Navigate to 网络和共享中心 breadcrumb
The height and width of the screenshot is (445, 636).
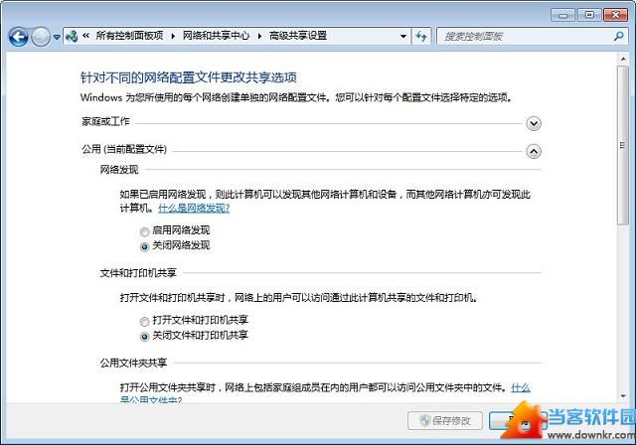coord(216,36)
